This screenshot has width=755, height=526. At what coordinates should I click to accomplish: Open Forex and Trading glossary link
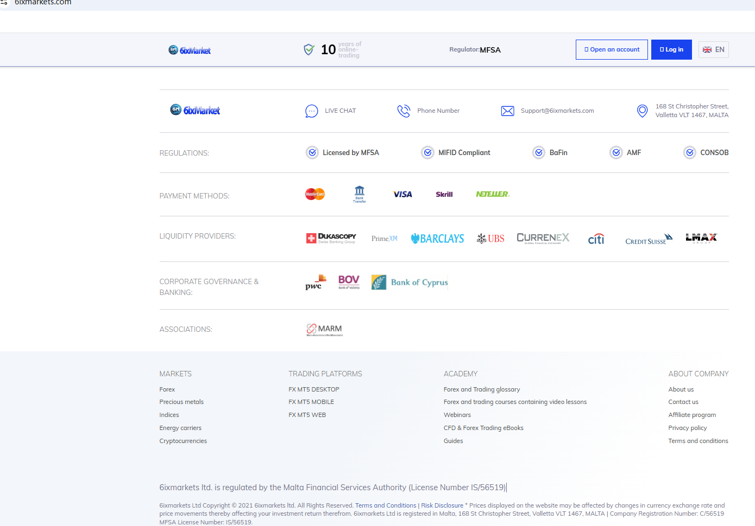[482, 389]
